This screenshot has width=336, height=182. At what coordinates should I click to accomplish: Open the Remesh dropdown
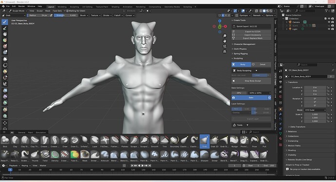tap(258, 16)
